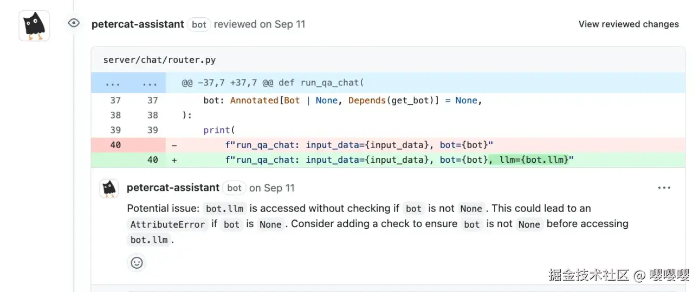Viewport: 699px width, 292px height.
Task: Click the 'on Sep 11' comment timestamp
Action: click(x=271, y=188)
